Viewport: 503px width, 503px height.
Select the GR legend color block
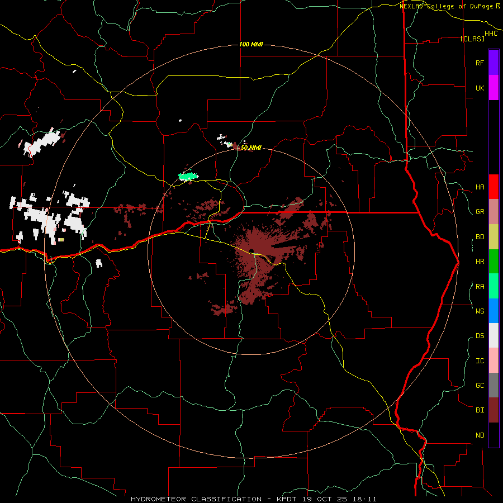[x=493, y=212]
